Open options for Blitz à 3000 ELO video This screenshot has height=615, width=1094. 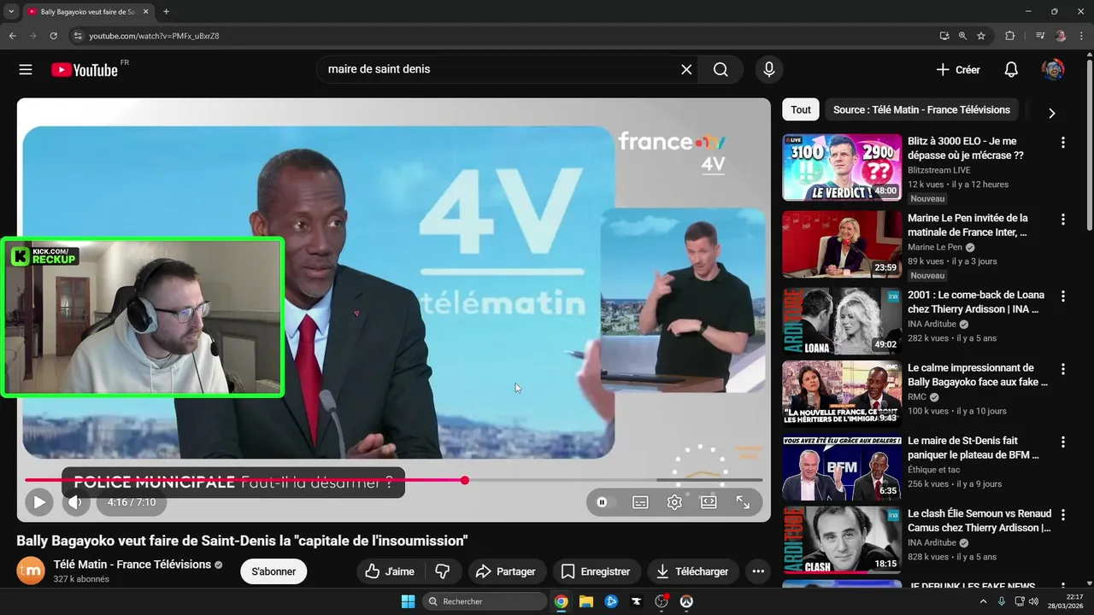point(1063,143)
